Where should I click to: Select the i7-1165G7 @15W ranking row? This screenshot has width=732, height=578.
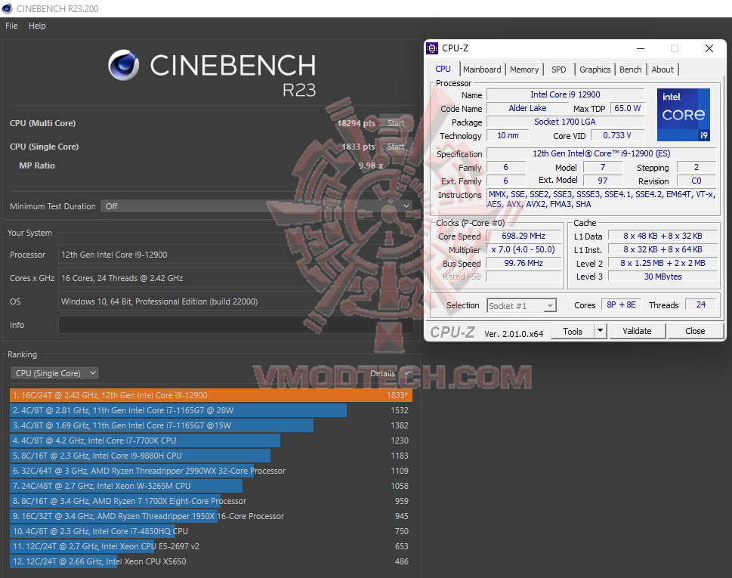211,425
